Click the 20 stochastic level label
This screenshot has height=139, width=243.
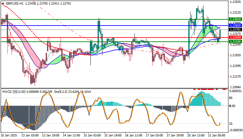click(231, 123)
